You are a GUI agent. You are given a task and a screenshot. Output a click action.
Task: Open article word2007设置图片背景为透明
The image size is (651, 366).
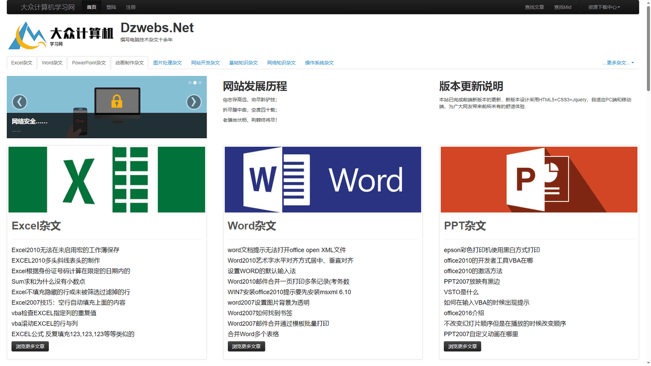[x=269, y=302]
